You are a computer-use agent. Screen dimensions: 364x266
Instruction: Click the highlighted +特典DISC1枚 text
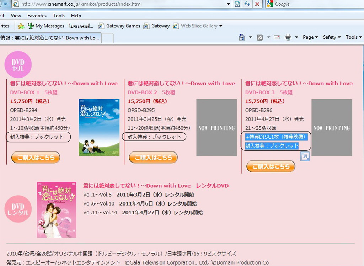[277, 137]
